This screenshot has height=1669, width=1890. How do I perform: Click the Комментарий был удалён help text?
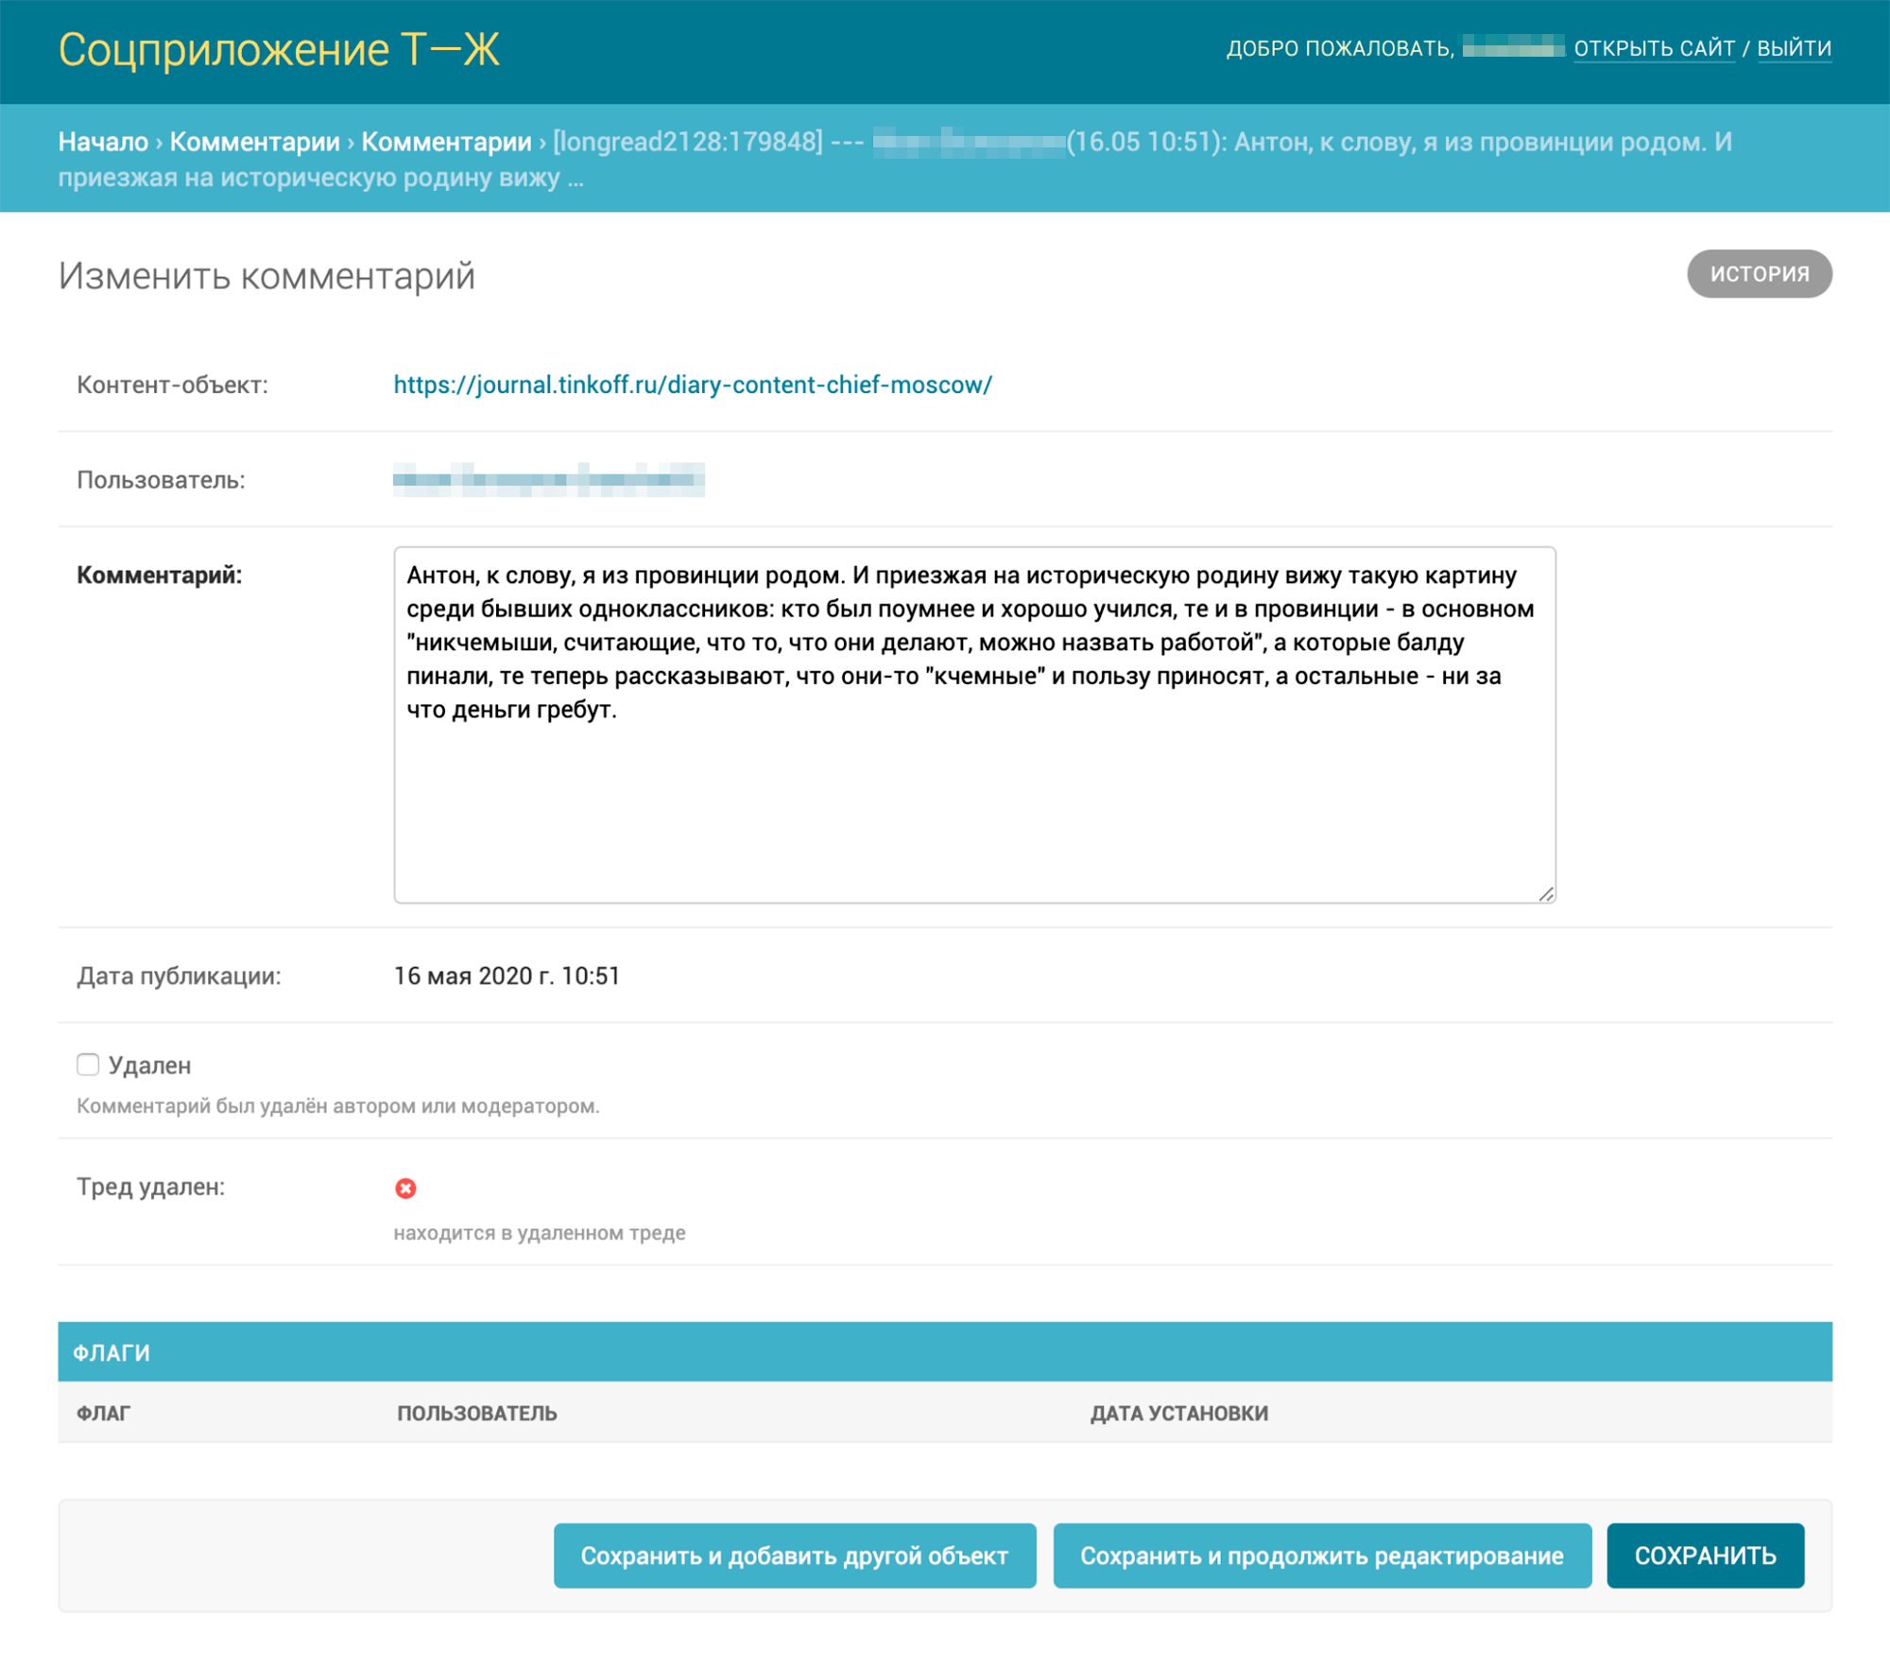point(337,1106)
